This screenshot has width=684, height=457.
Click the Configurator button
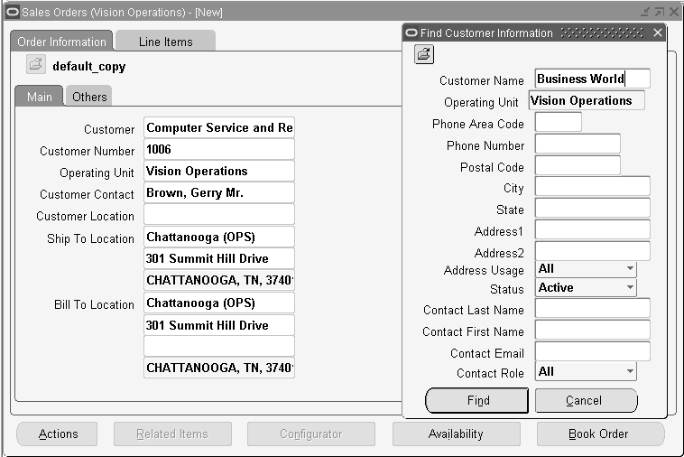click(x=311, y=434)
